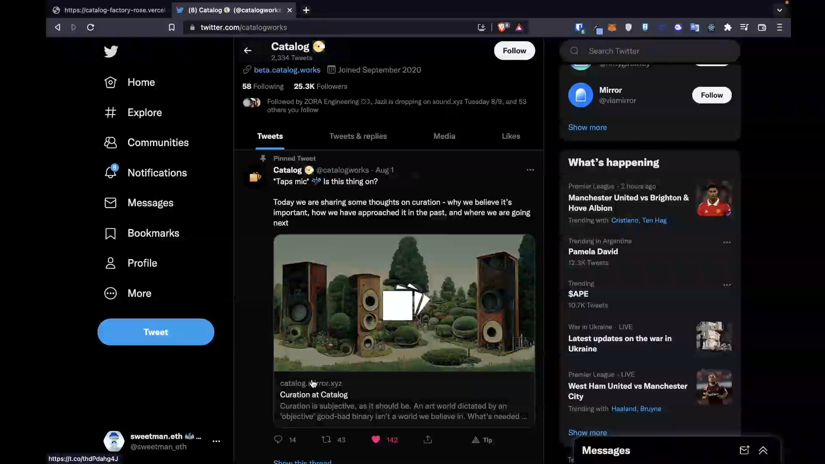Open a new browser tab
Screen dimensions: 825x464
point(306,10)
